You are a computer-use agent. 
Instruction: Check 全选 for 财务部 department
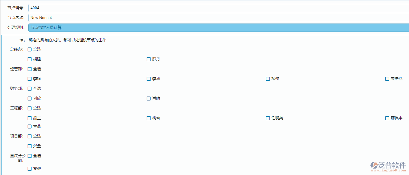click(x=30, y=88)
